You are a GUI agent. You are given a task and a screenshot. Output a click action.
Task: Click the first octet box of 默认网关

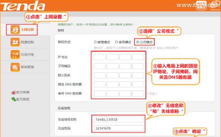100,75
